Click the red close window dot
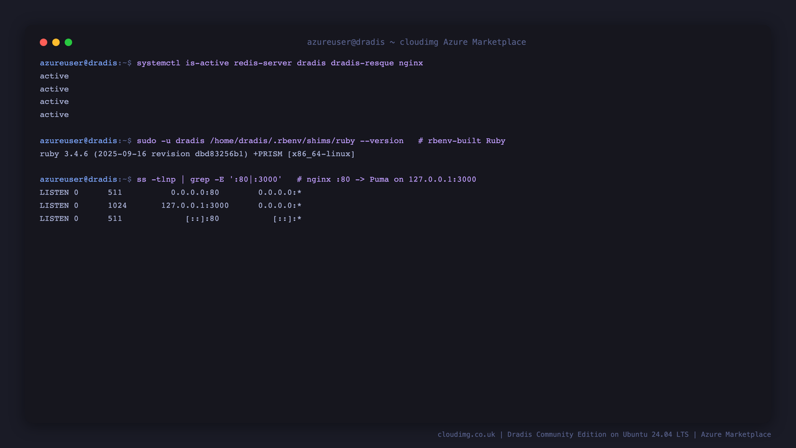 click(44, 42)
